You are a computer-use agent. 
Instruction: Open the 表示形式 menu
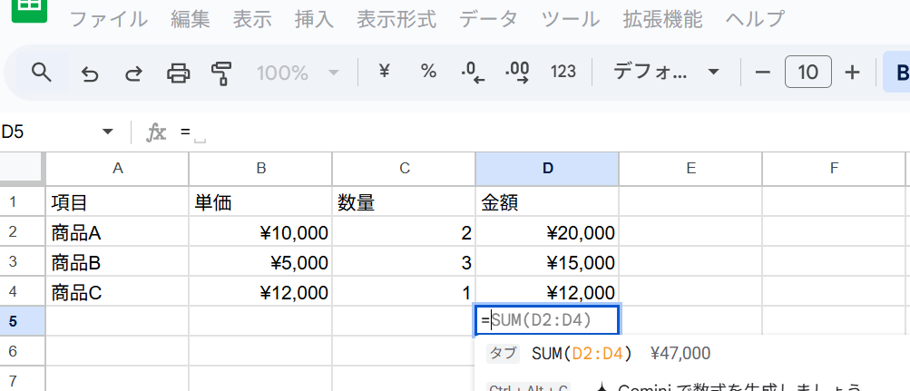396,19
